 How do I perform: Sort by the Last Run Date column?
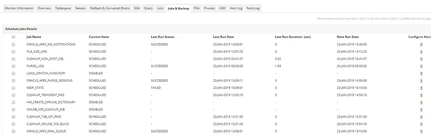223,37
